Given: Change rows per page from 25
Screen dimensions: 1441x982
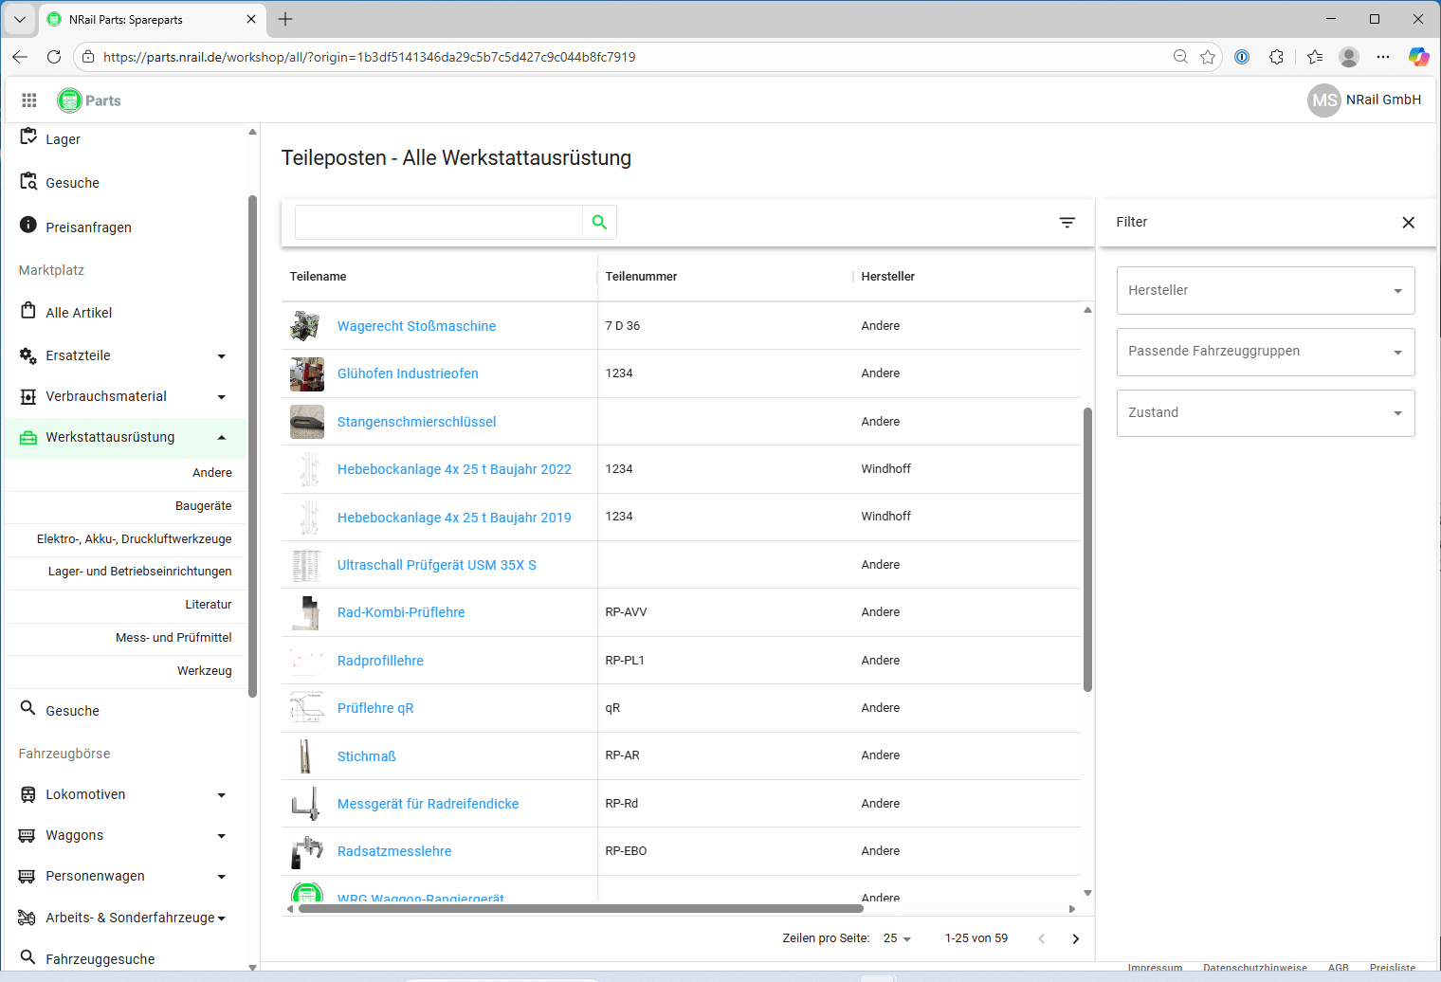Looking at the screenshot, I should click(x=897, y=938).
